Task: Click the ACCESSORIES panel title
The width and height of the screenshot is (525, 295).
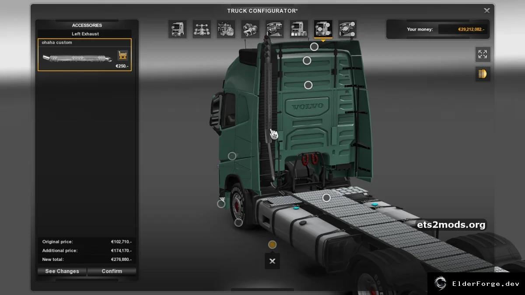Action: tap(87, 25)
